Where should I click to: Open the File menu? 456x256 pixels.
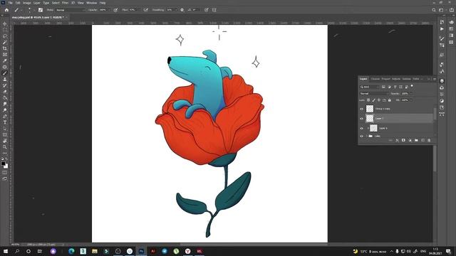click(x=10, y=3)
